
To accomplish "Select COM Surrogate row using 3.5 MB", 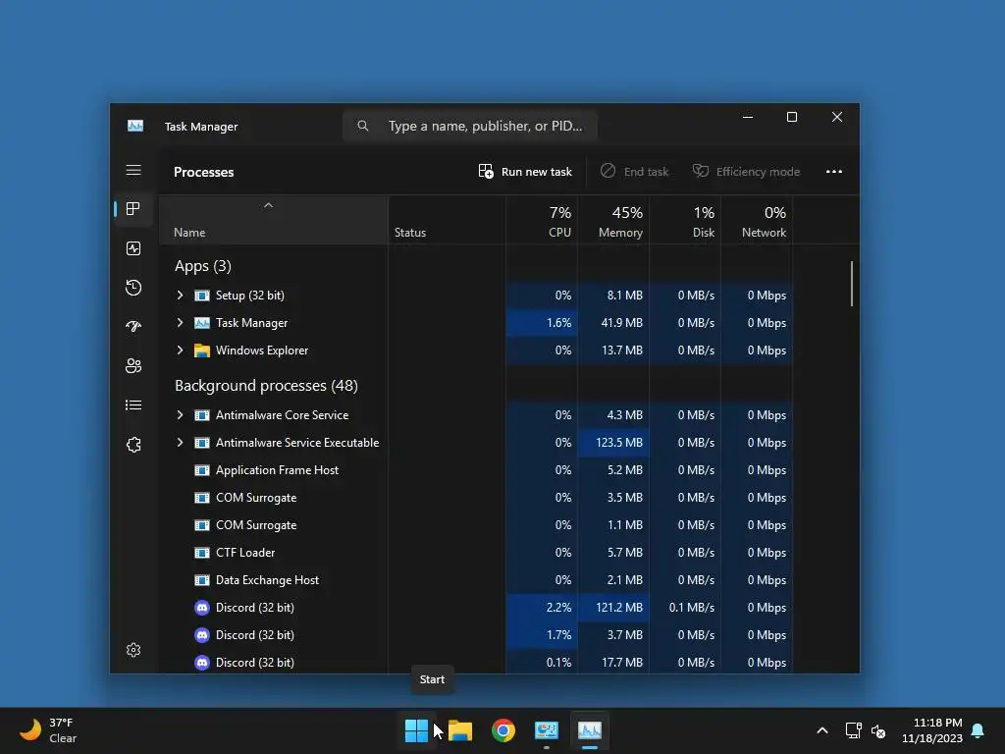I will pos(476,498).
